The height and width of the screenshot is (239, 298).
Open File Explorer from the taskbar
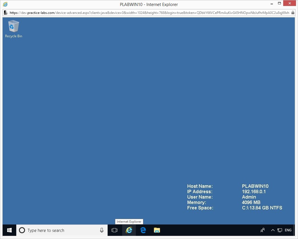click(157, 230)
